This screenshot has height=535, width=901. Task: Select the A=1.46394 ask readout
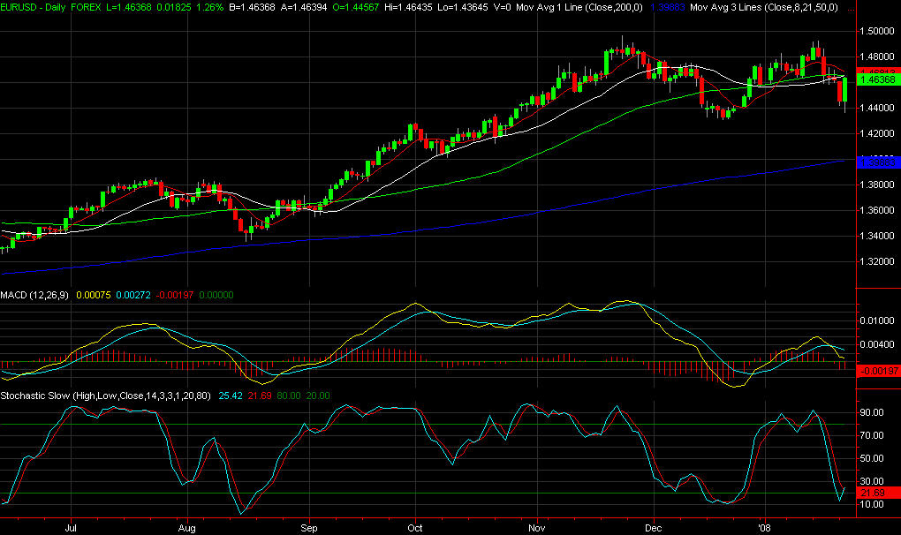point(303,7)
